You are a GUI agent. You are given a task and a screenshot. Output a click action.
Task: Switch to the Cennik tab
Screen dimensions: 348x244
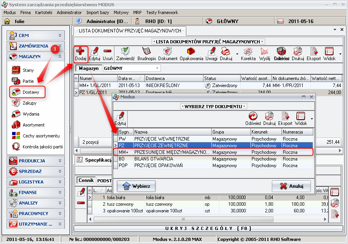tap(86, 180)
